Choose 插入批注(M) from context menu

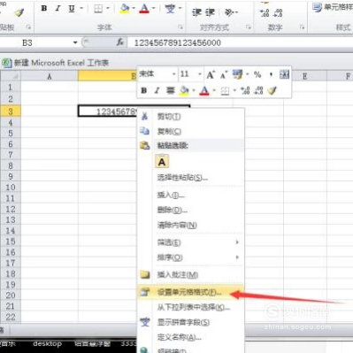coord(191,274)
